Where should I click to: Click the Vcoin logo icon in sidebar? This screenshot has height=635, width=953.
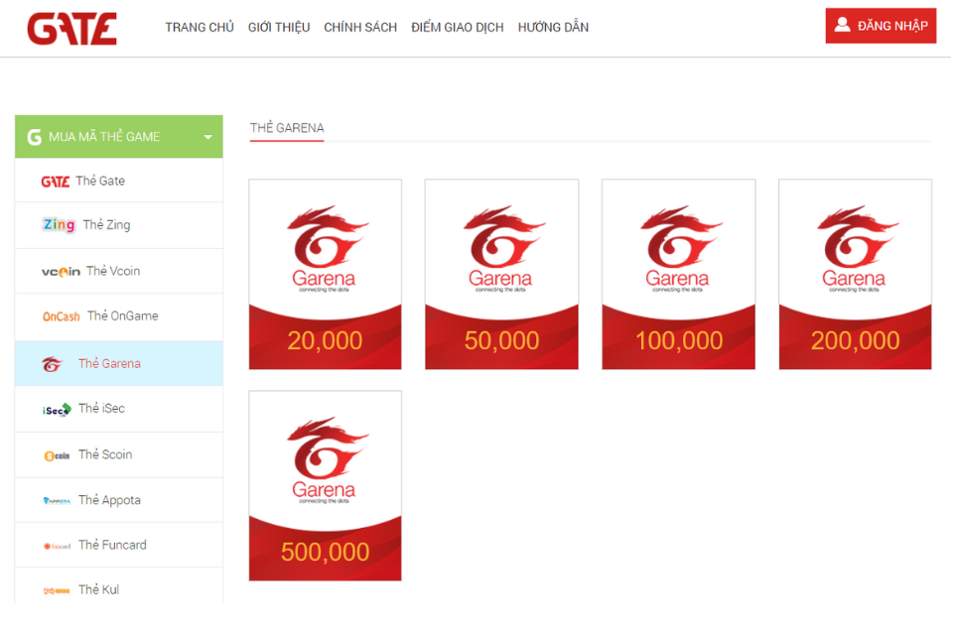(x=61, y=272)
